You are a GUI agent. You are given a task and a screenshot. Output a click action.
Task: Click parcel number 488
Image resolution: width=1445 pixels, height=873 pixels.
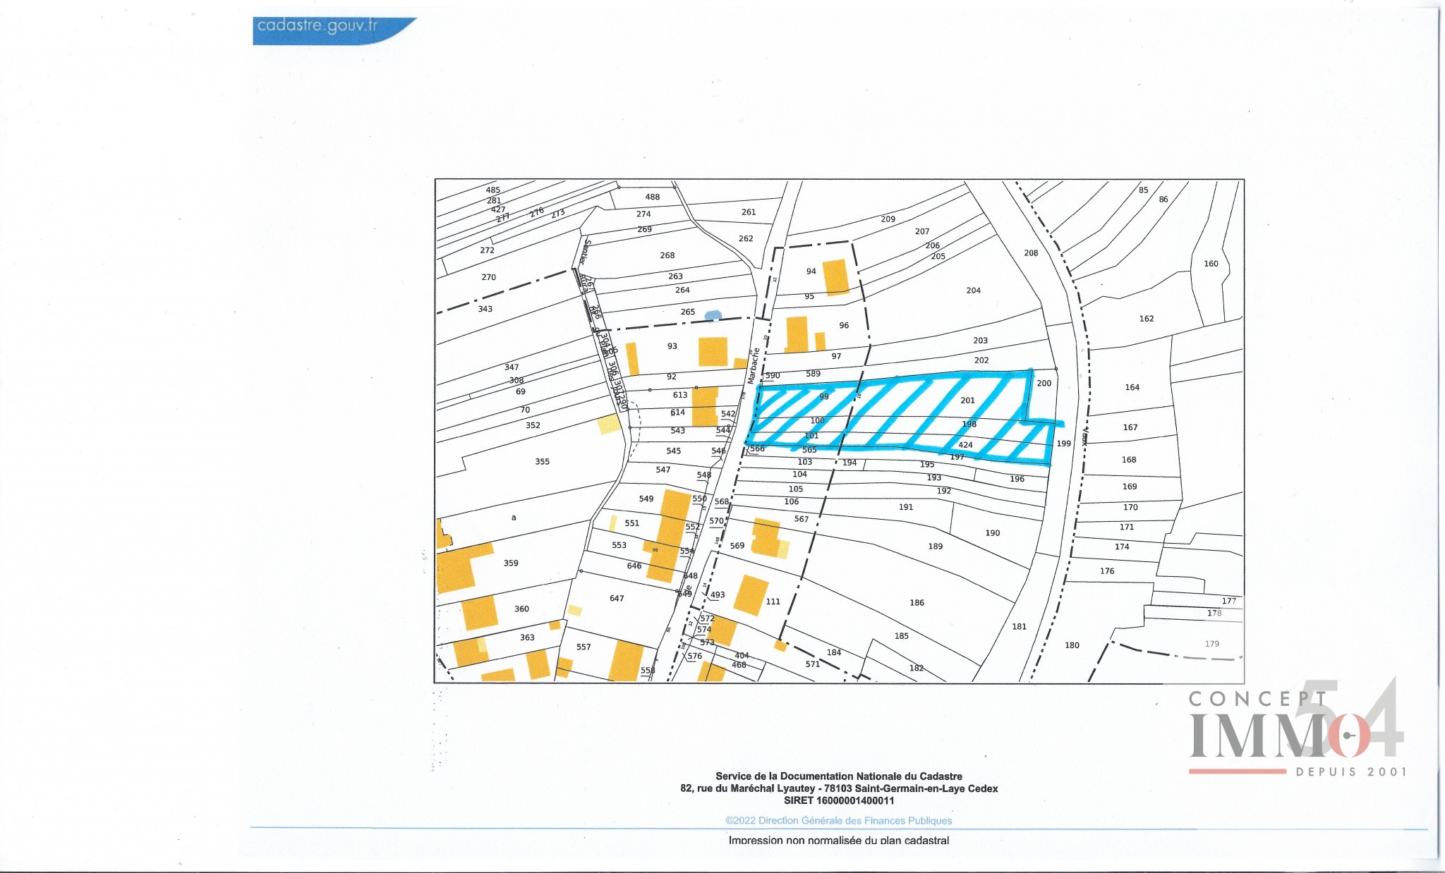653,197
